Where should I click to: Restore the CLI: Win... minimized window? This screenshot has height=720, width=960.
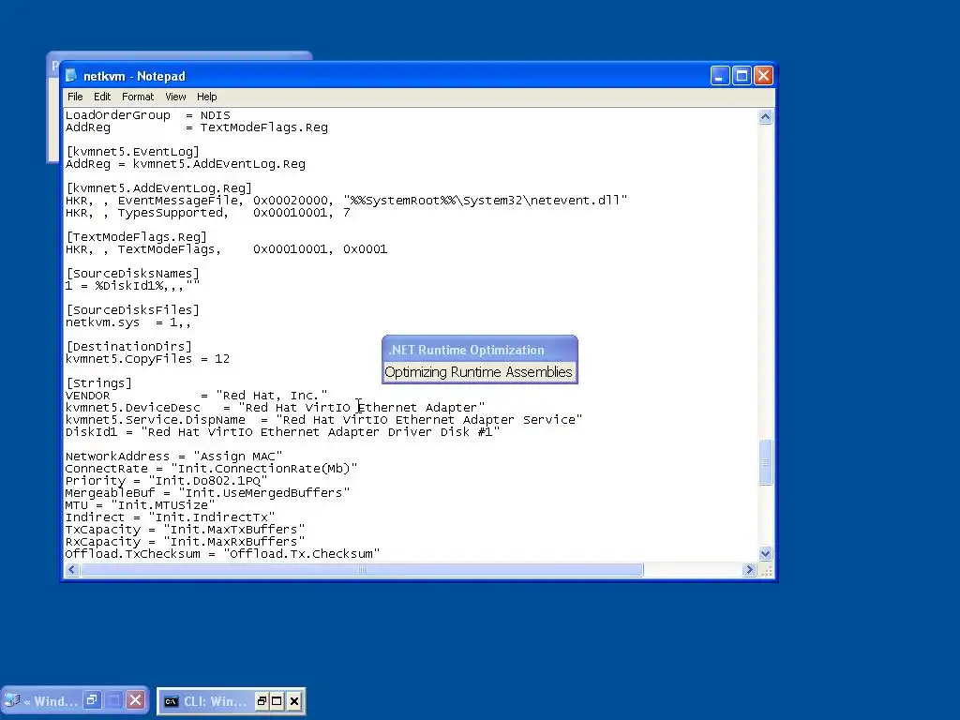coord(262,701)
